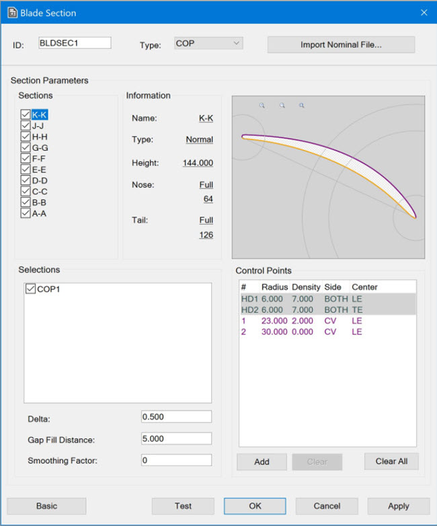Viewport: 437px width, 526px height.
Task: Uncheck the K-K section checkbox
Action: pyautogui.click(x=26, y=115)
